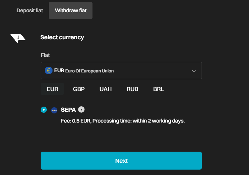Click the SEPA payment method label
249x175 pixels.
[68, 110]
